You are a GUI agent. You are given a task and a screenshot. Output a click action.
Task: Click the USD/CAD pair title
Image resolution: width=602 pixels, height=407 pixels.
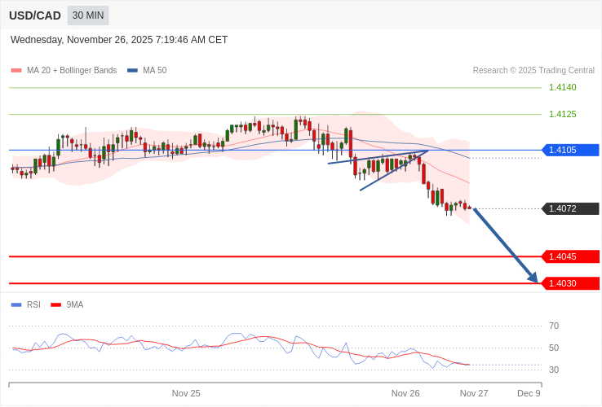(x=35, y=15)
